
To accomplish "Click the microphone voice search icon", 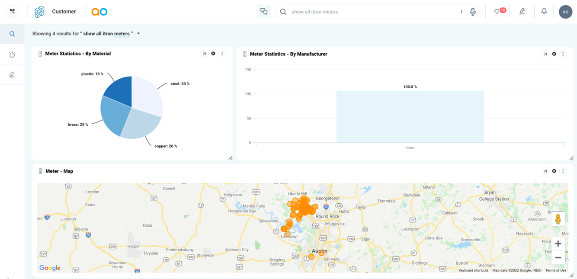I will [x=473, y=12].
